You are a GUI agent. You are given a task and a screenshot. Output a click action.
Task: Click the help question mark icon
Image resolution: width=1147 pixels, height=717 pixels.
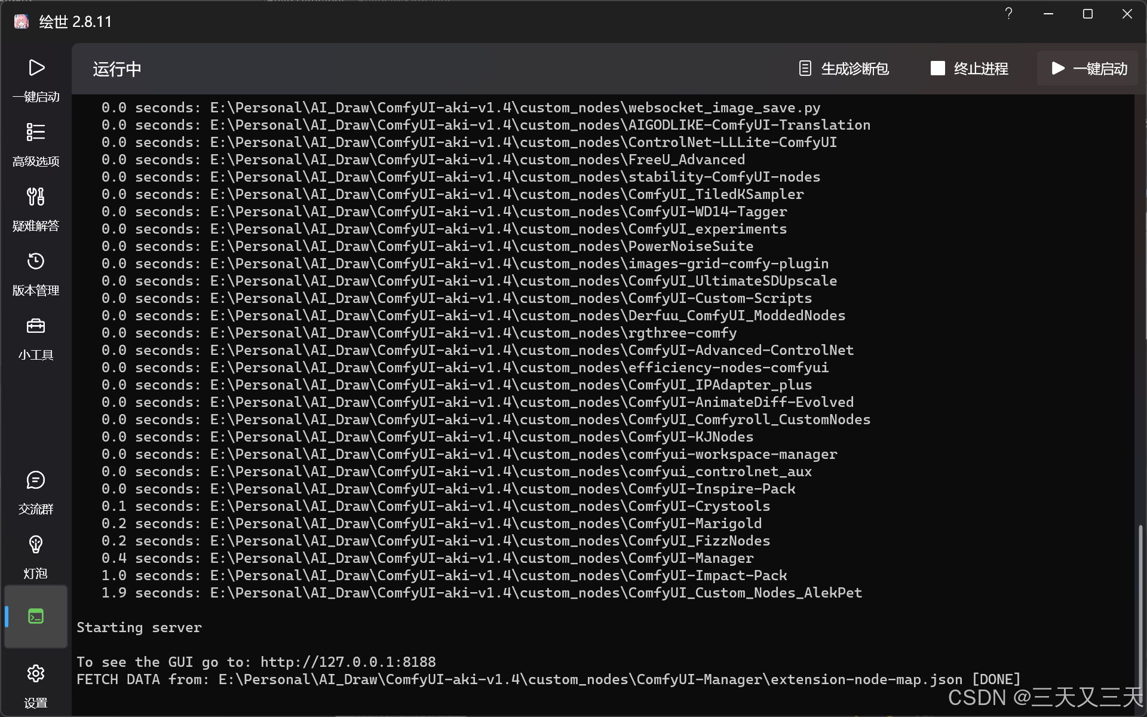(x=1008, y=14)
